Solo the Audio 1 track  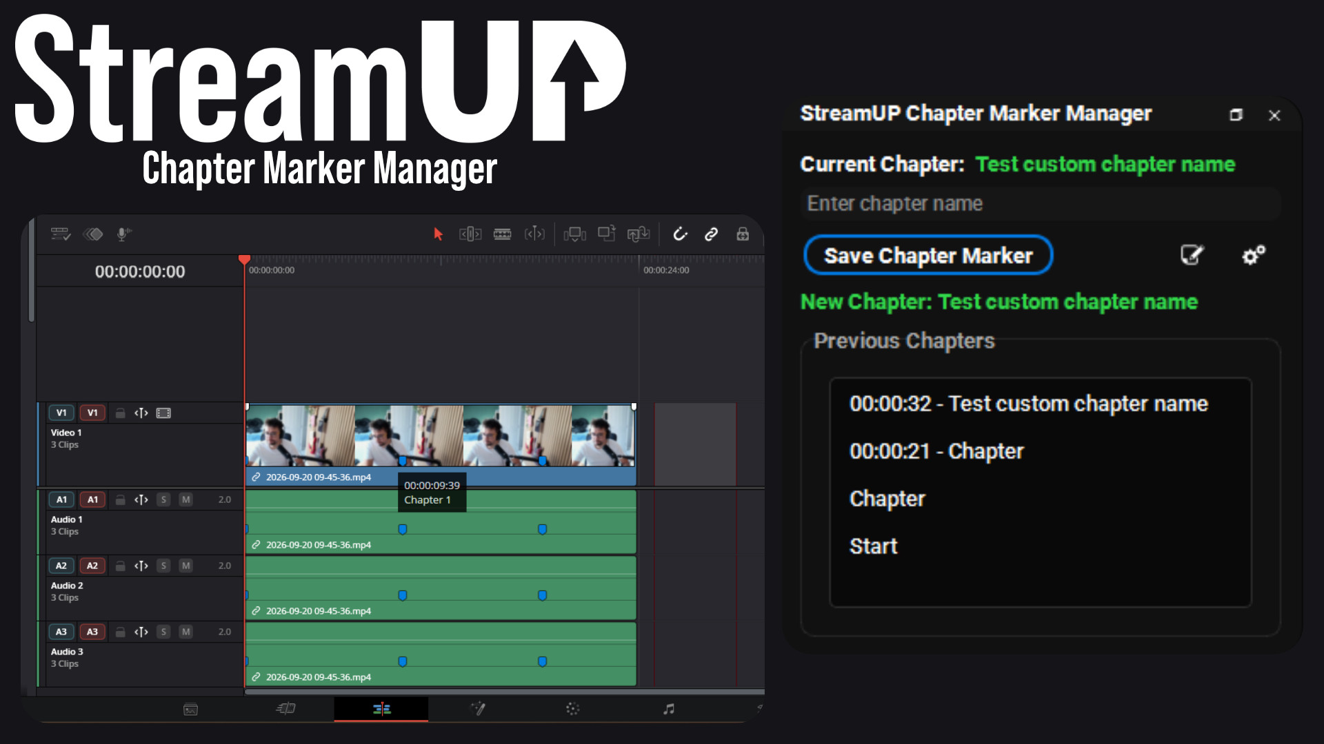pos(163,499)
